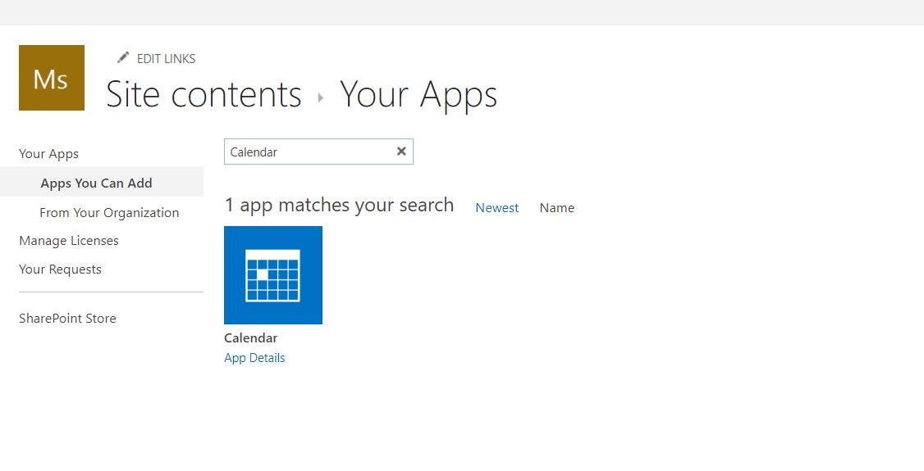Viewport: 924px width, 471px height.
Task: Open Your Requests
Action: point(60,269)
